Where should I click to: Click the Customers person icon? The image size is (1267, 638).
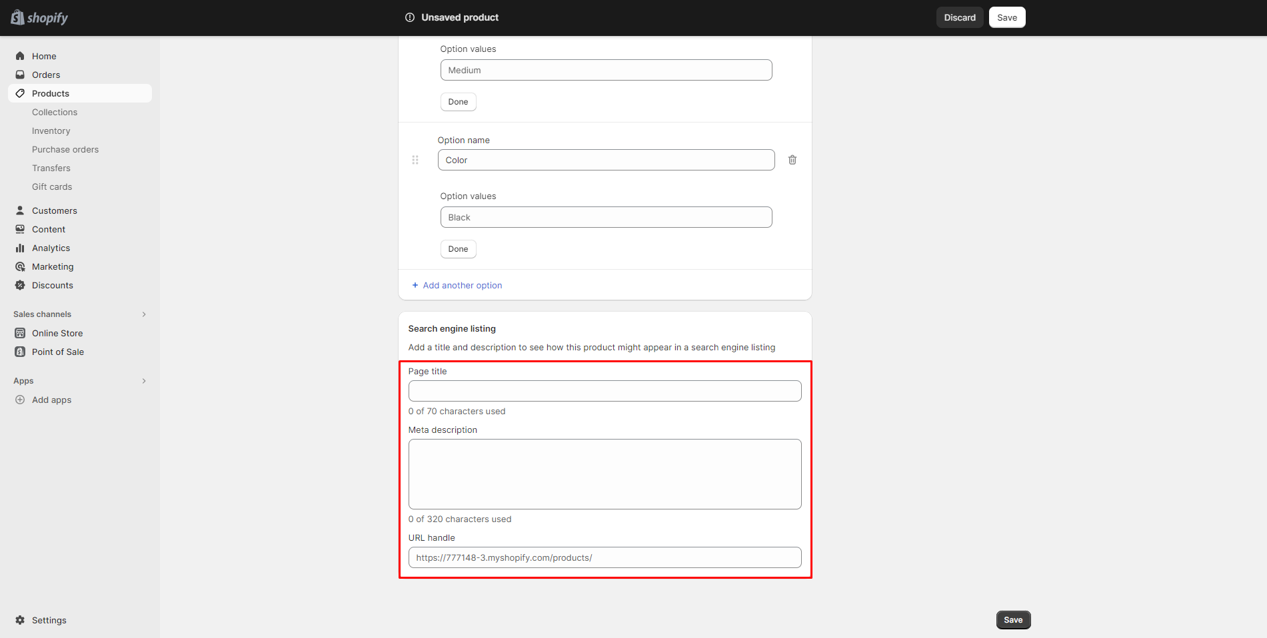(20, 210)
